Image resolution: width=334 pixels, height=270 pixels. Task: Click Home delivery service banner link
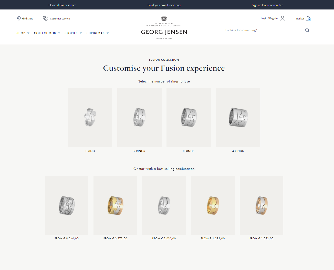pos(62,5)
